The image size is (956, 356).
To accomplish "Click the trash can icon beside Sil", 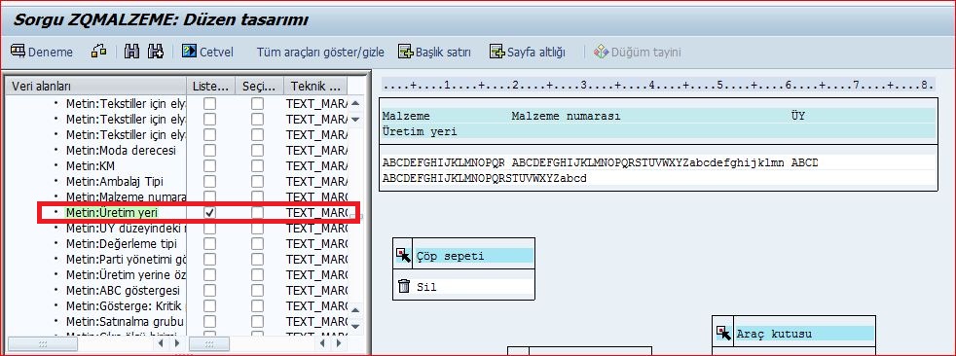I will coord(403,286).
